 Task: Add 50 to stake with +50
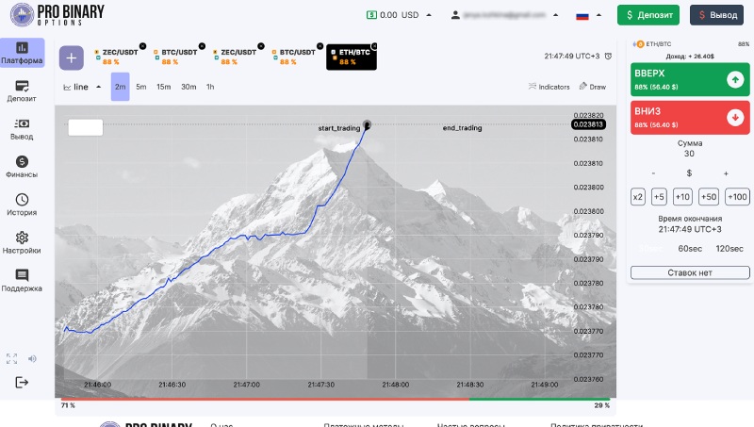pos(709,197)
